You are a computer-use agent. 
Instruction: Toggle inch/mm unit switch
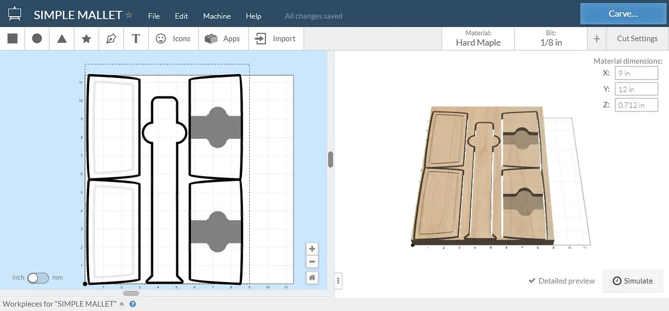(x=38, y=278)
